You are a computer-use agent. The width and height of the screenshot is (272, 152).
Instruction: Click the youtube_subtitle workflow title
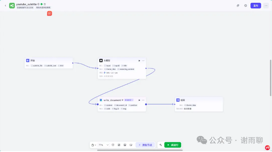(x=27, y=4)
